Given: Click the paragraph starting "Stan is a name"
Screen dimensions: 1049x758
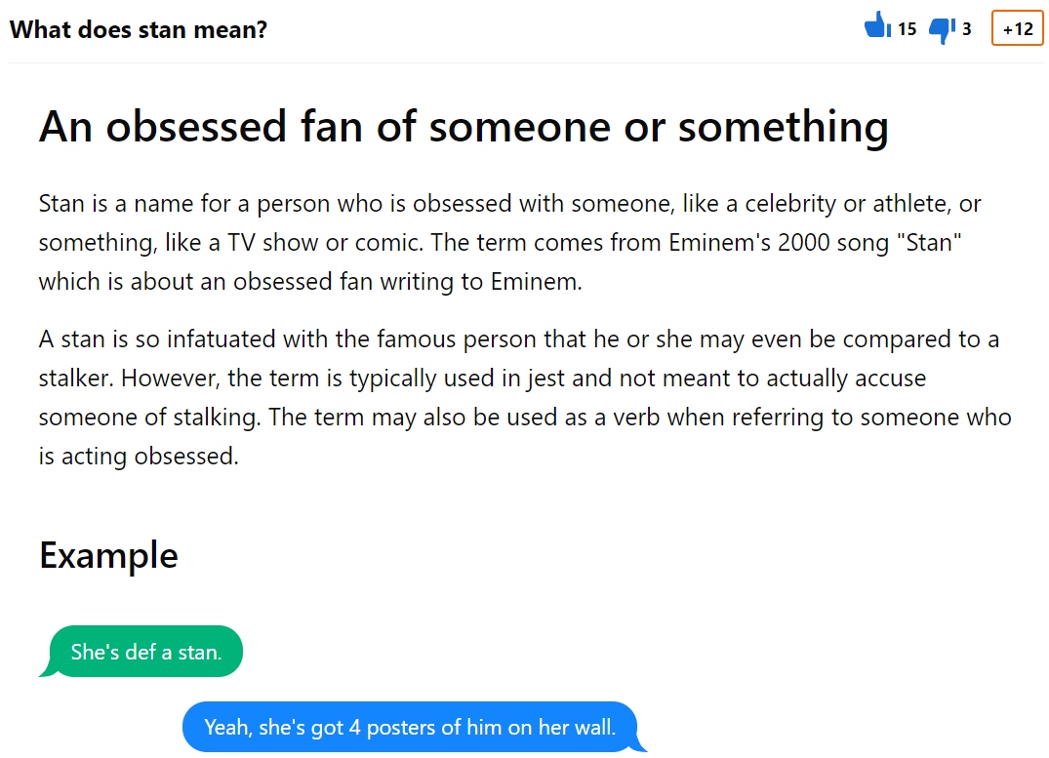Looking at the screenshot, I should (509, 242).
